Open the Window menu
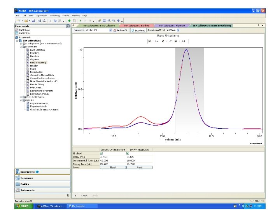Screen dimensions: 280x210 76,16
